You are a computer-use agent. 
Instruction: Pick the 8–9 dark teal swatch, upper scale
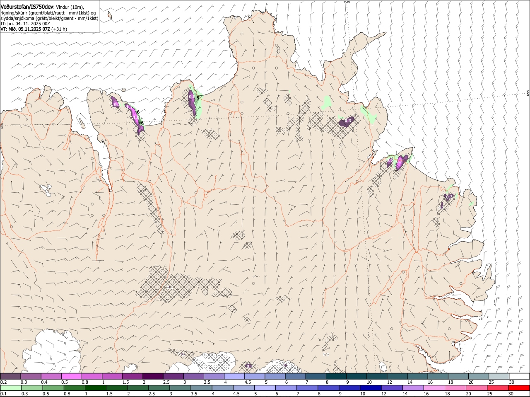click(336, 376)
